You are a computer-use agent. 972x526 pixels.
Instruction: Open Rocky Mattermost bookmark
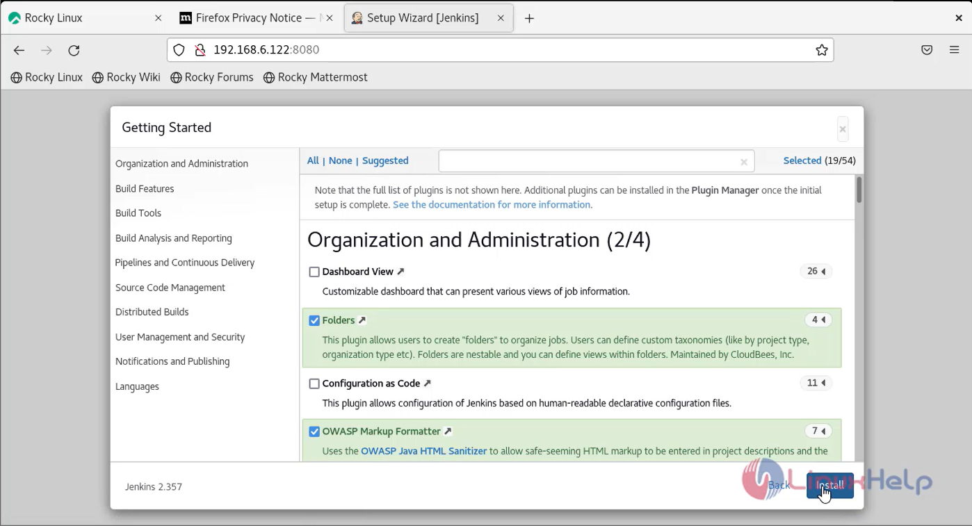pyautogui.click(x=315, y=77)
